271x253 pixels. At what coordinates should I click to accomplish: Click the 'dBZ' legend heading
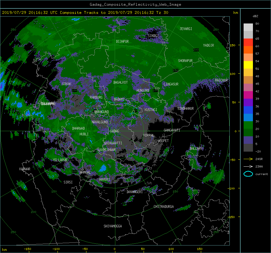pos(255,16)
